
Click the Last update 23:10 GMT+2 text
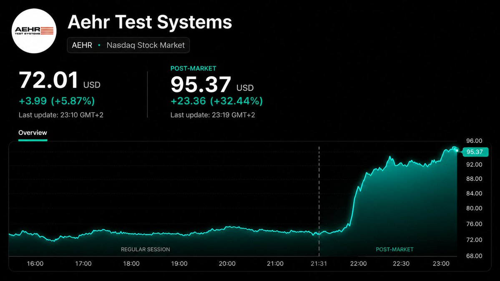[61, 115]
